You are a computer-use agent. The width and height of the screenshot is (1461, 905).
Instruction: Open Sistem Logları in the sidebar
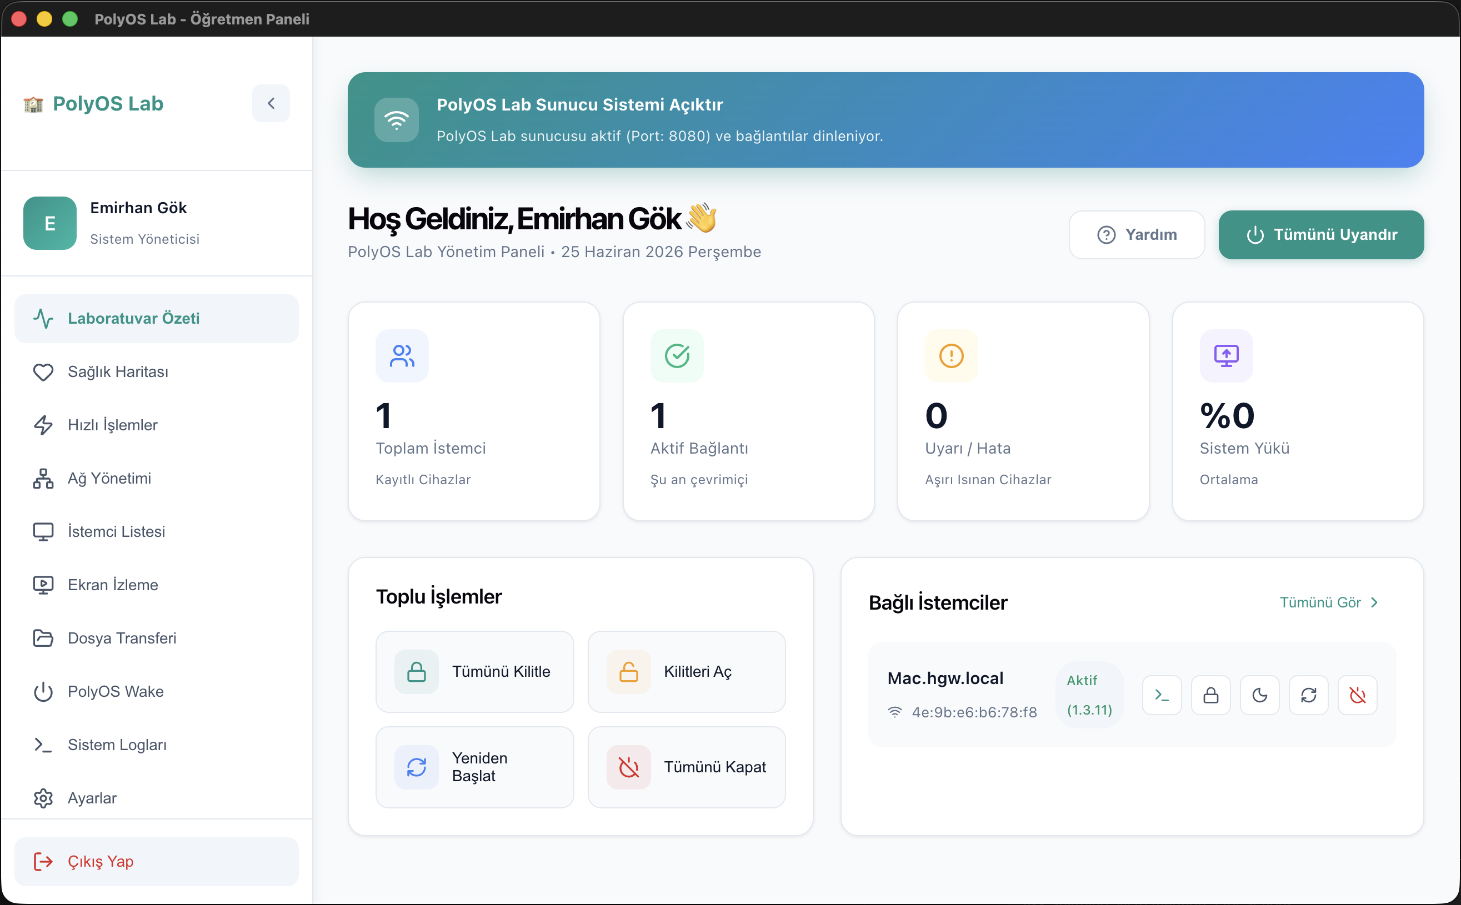click(x=156, y=745)
